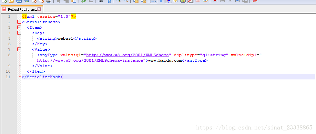Screen dimensions: 316x134
Task: Click the red spell-check squiggle icon
Action: (x=255, y=1)
